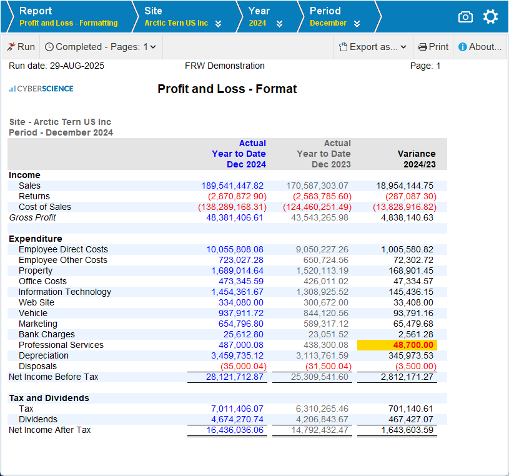Open the About info dialog
Screen dimensions: 509x476
480,47
